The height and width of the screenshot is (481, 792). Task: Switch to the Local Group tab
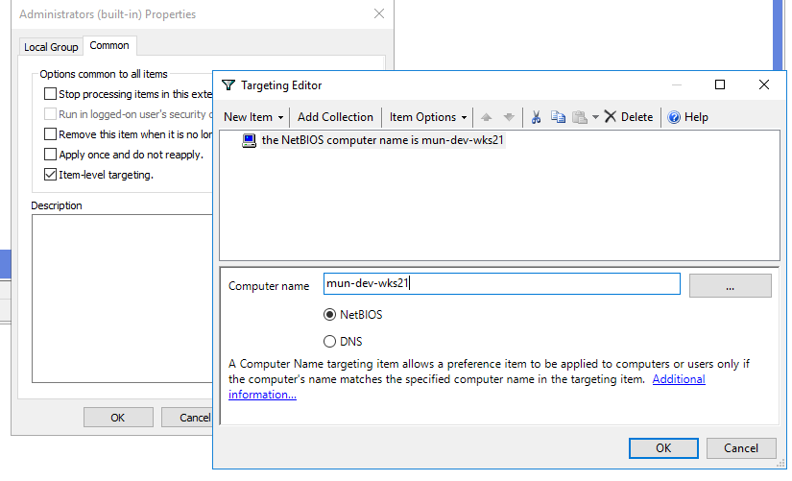pos(51,47)
